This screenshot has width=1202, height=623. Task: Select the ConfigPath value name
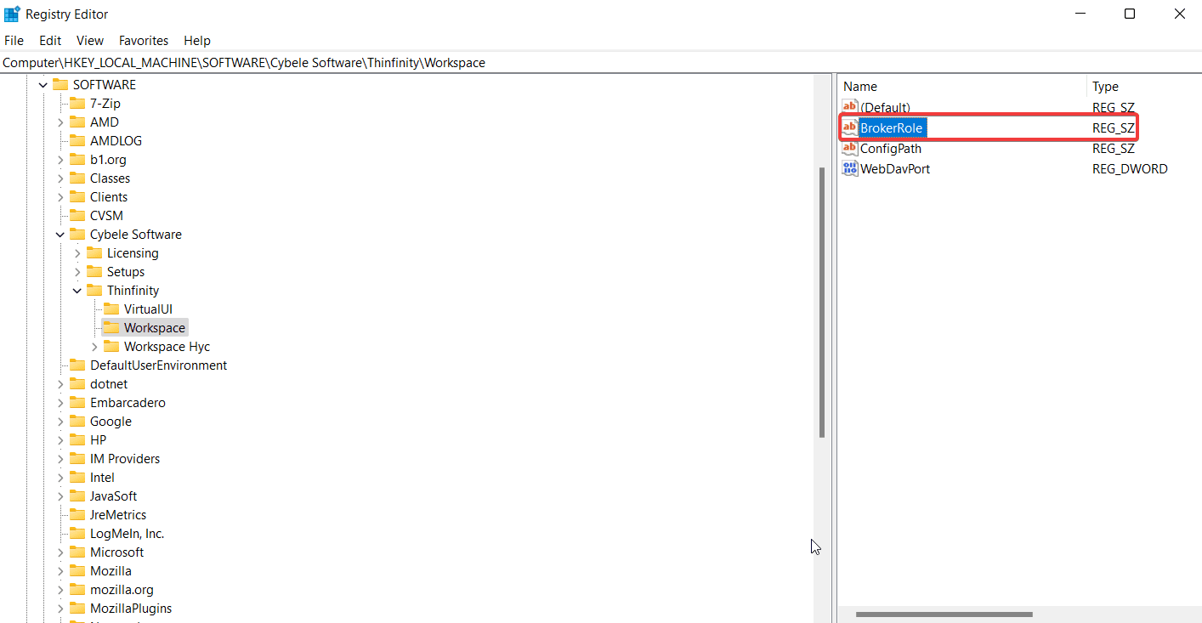(x=891, y=148)
